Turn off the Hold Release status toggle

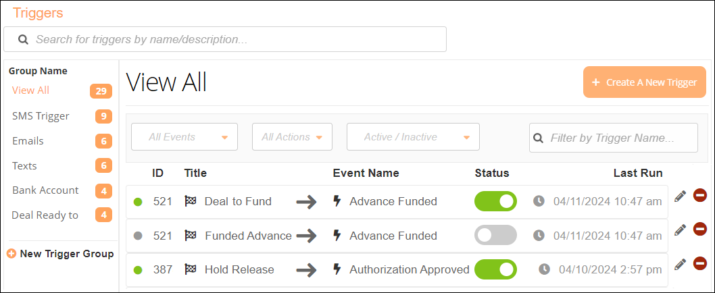(495, 269)
